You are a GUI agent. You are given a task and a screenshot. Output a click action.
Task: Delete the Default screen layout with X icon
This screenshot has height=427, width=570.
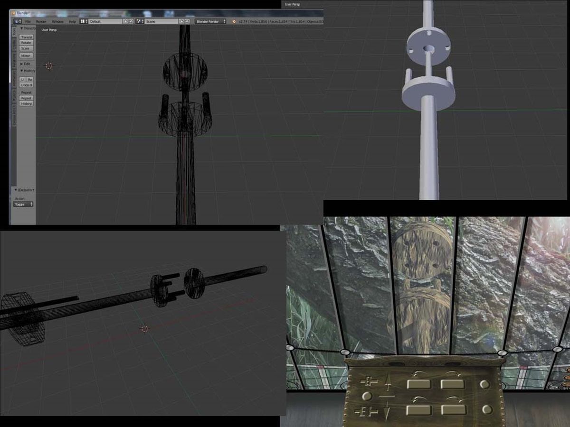[131, 21]
